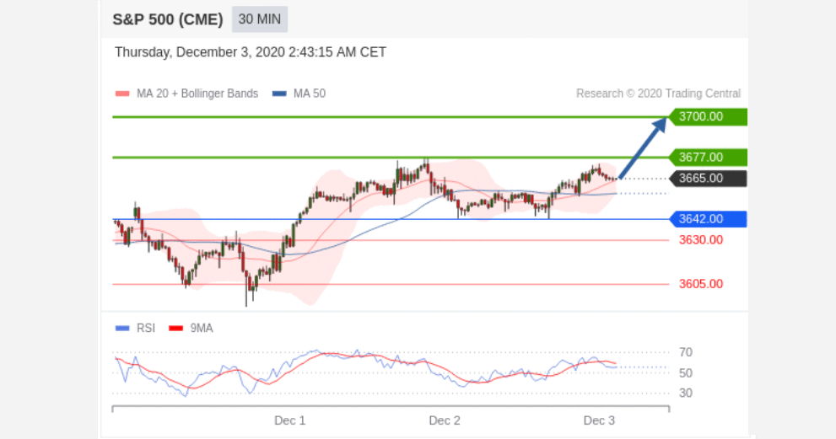Click the RSI legend label
This screenshot has height=439, width=836.
point(146,328)
